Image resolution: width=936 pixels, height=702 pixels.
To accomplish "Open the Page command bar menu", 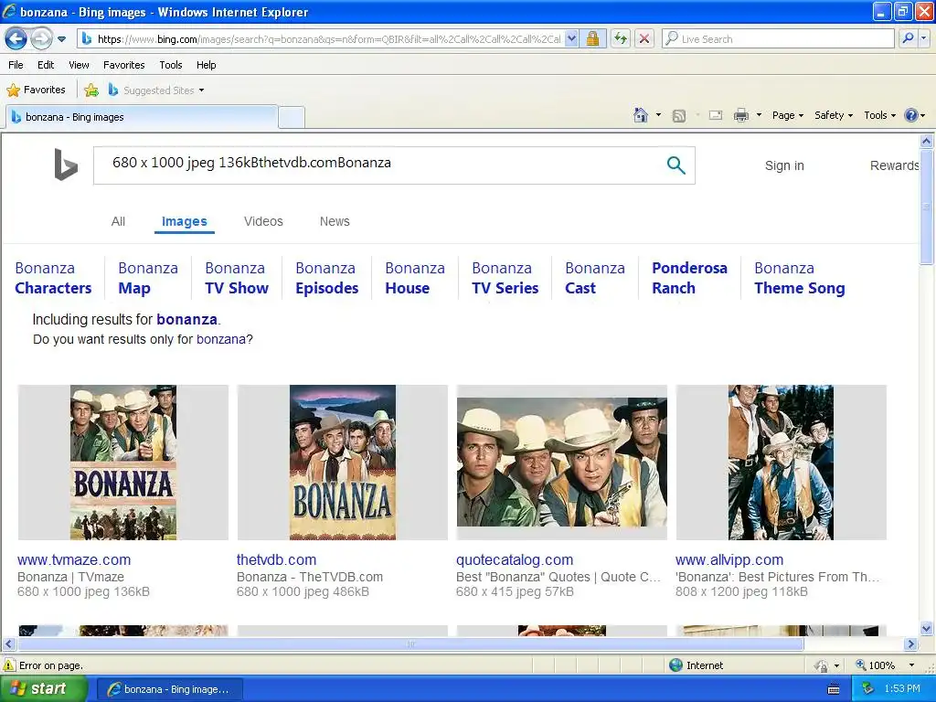I will (787, 115).
